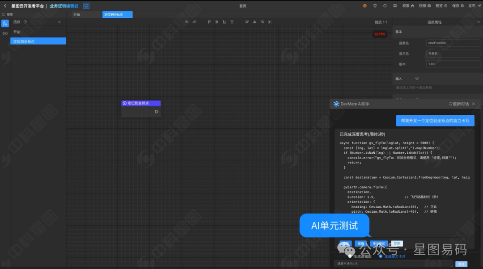This screenshot has width=483, height=269.
Task: Click the panel layout icon in top bar
Action: tap(395, 6)
